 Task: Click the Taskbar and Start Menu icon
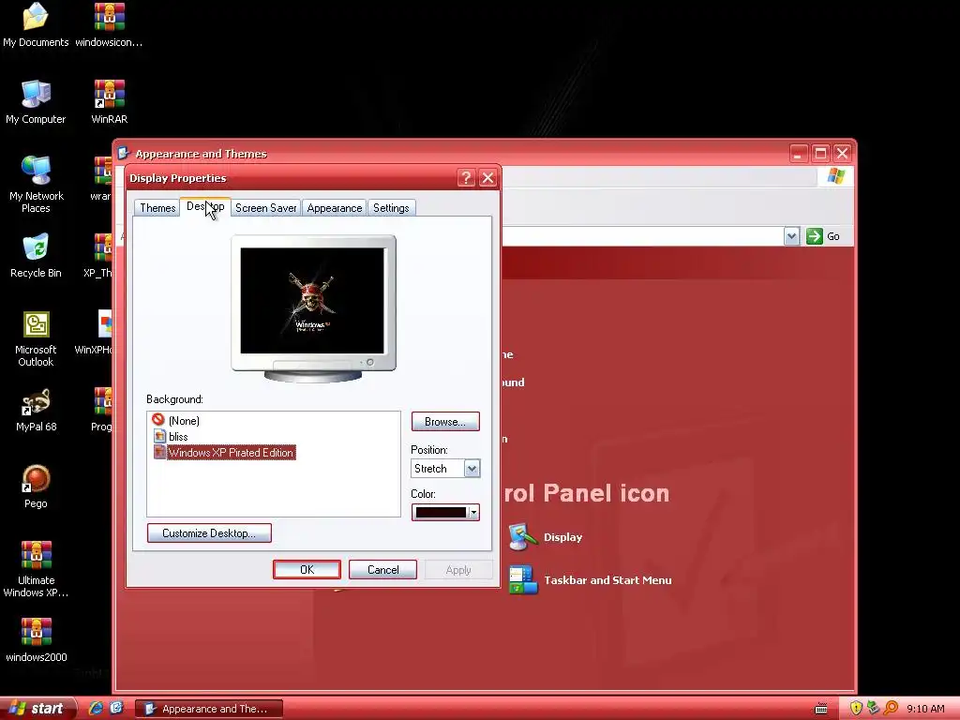coord(522,579)
